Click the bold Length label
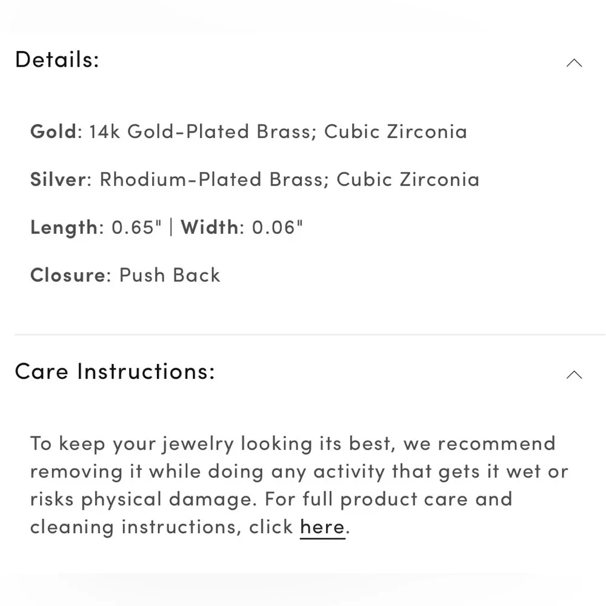 (64, 227)
